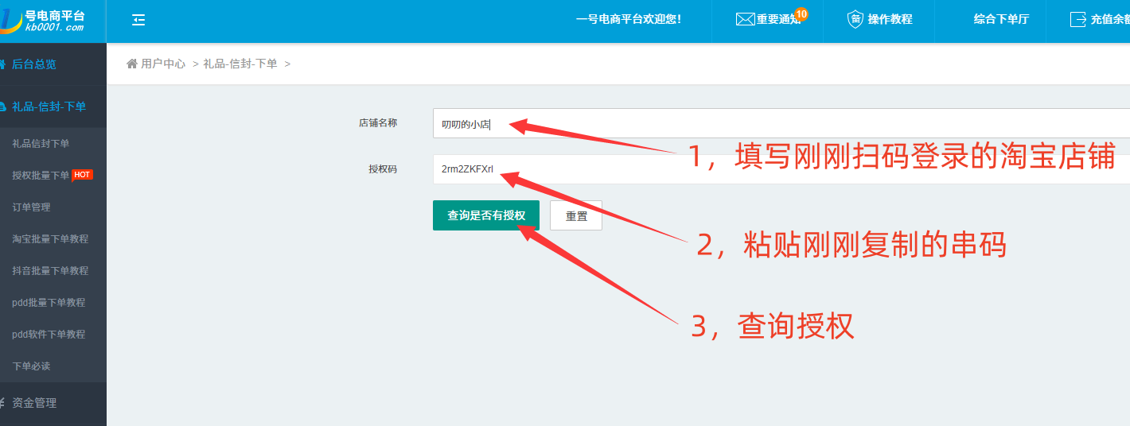
Task: Open 抖音批量下单教程 menu item
Action: pos(50,271)
